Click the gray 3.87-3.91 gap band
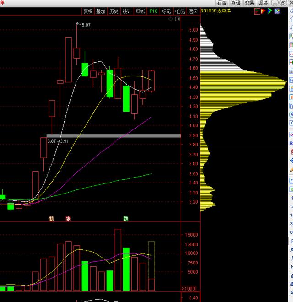 (x=114, y=136)
